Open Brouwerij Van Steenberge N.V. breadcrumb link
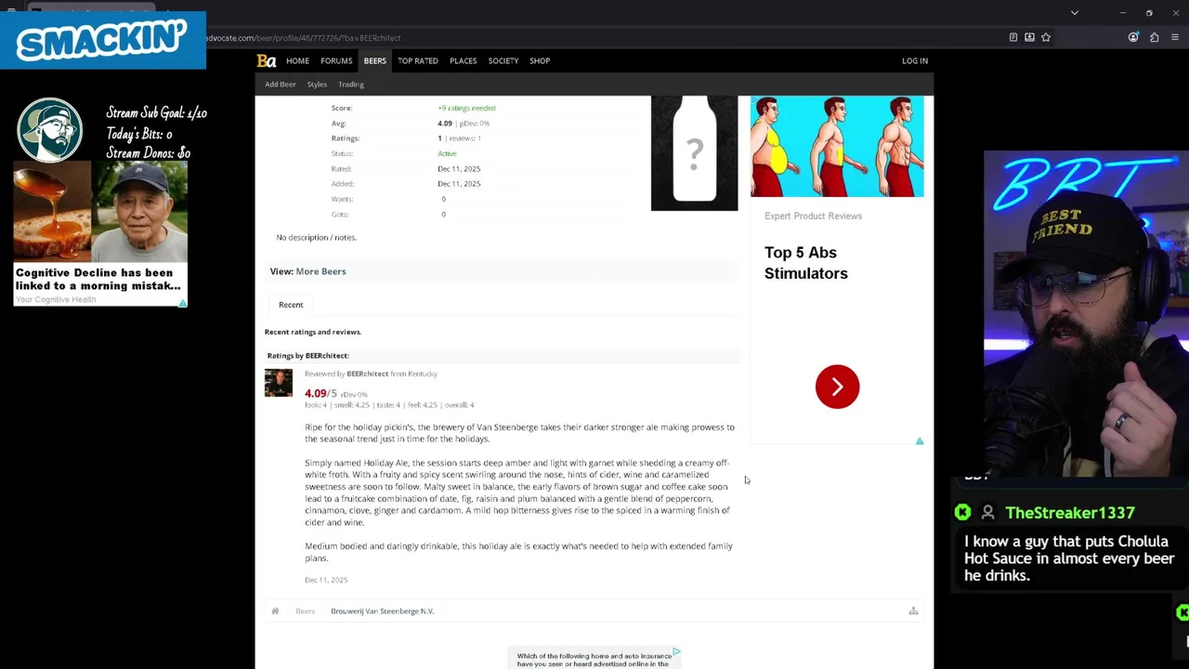This screenshot has width=1189, height=669. coord(382,611)
